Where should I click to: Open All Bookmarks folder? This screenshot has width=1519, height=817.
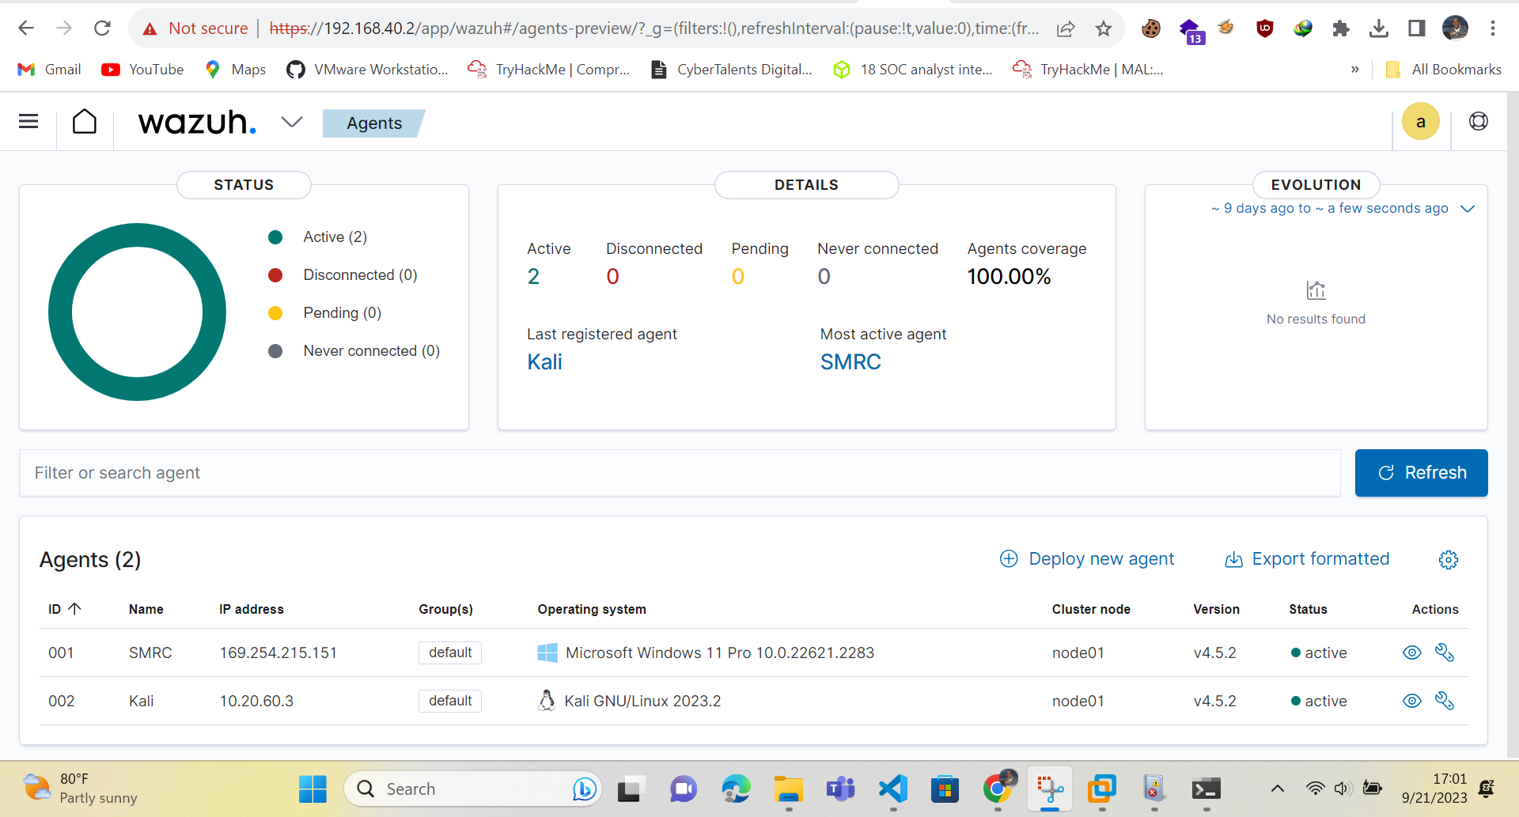[1444, 70]
